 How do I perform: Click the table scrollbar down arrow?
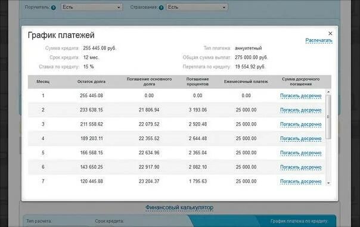pos(328,183)
